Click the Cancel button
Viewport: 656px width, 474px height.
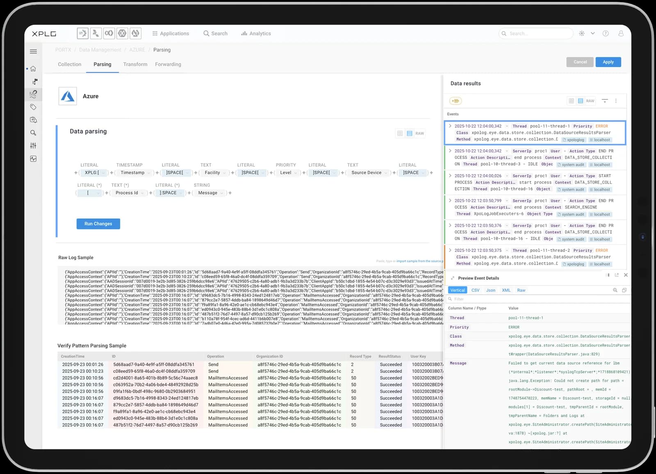pos(580,62)
